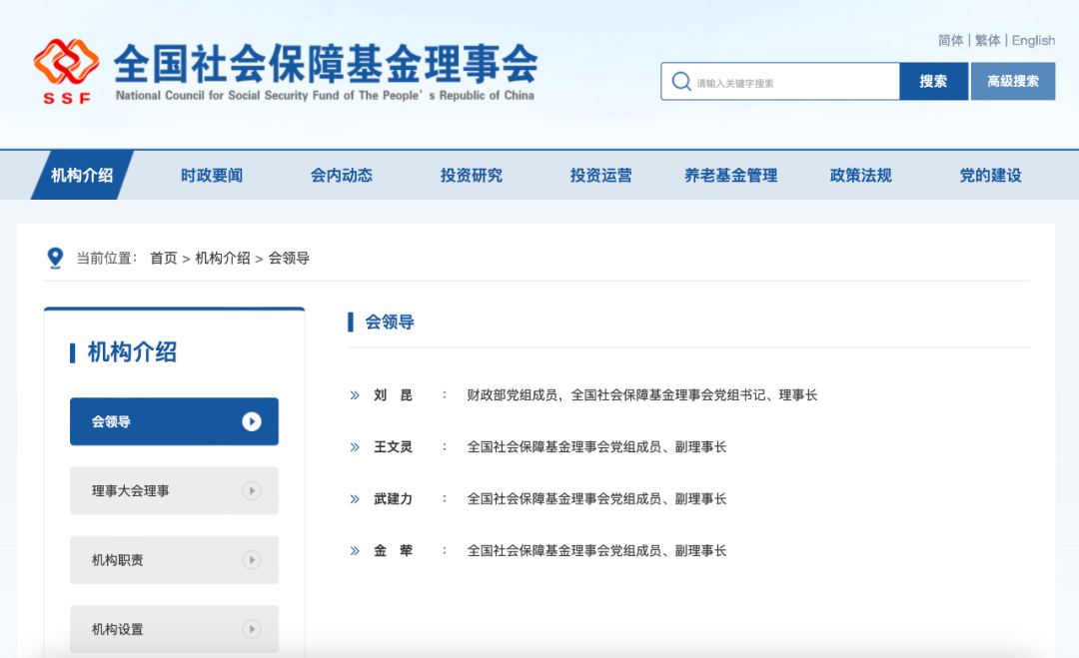Open the 党的建设 navigation tab
Viewport: 1079px width, 658px height.
(x=990, y=176)
